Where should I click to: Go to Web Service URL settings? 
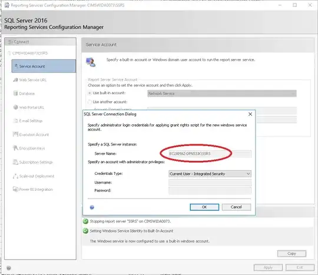pos(32,80)
